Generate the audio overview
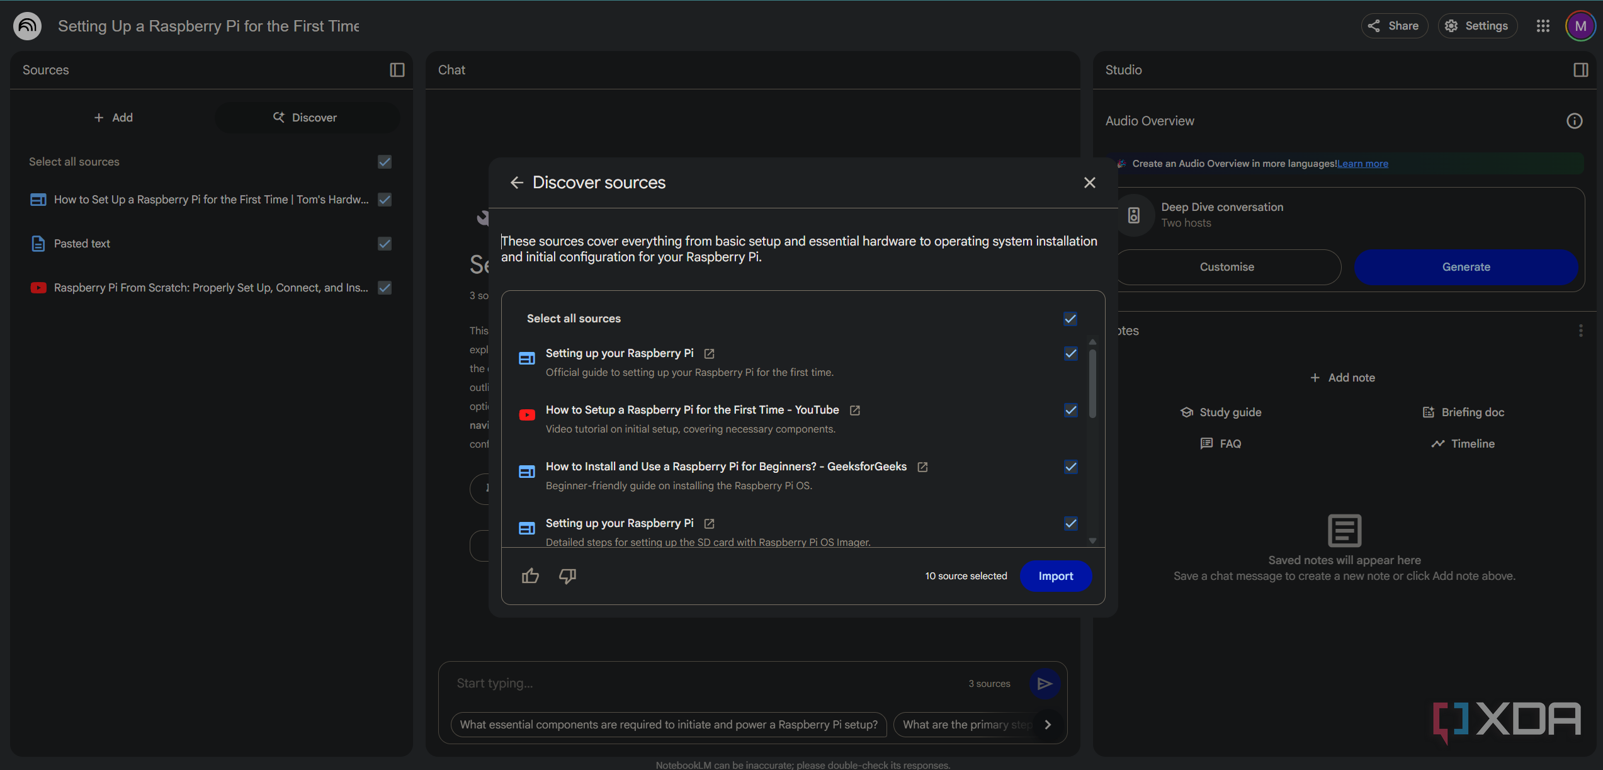The height and width of the screenshot is (770, 1603). pyautogui.click(x=1466, y=267)
